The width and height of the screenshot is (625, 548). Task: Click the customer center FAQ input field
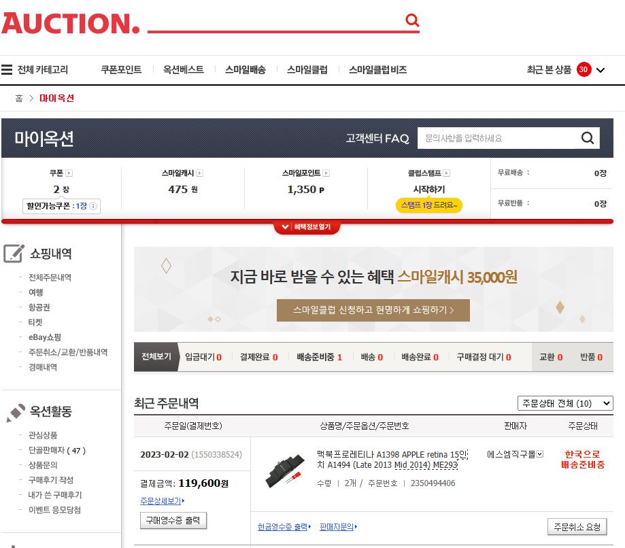point(496,139)
